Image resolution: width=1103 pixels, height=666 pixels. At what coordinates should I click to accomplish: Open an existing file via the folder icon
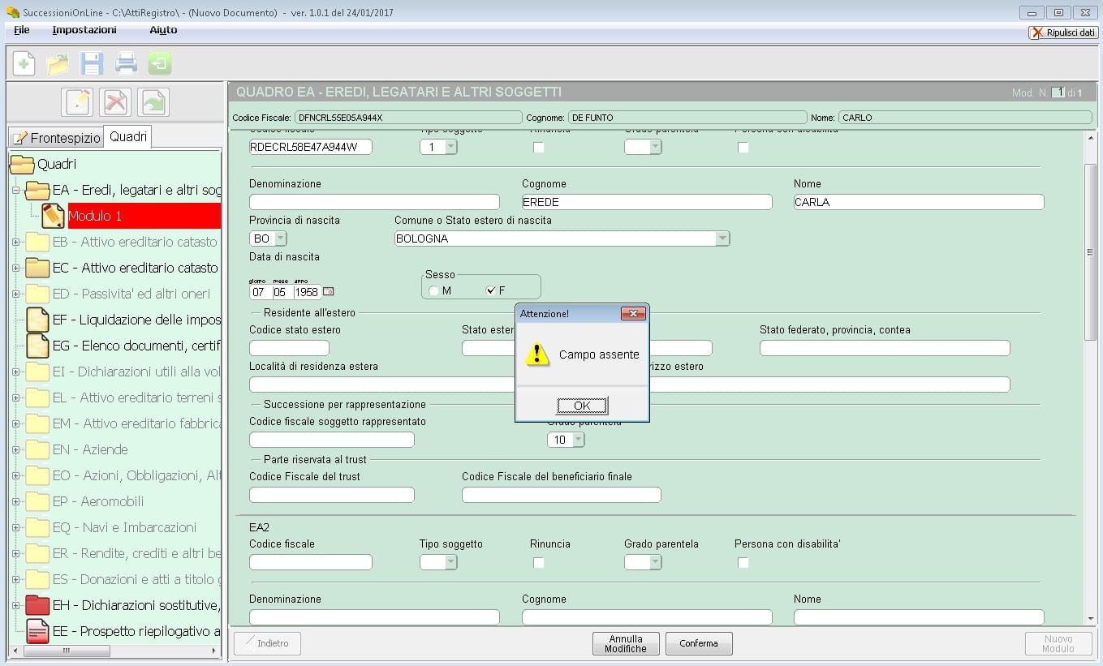tap(58, 63)
